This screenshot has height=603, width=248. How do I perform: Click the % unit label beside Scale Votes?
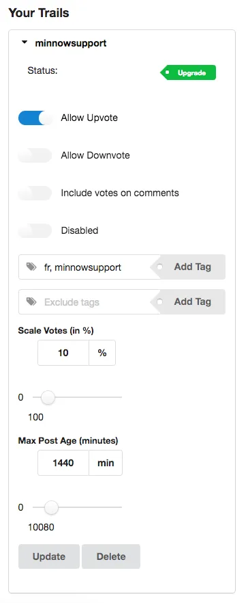click(x=102, y=353)
